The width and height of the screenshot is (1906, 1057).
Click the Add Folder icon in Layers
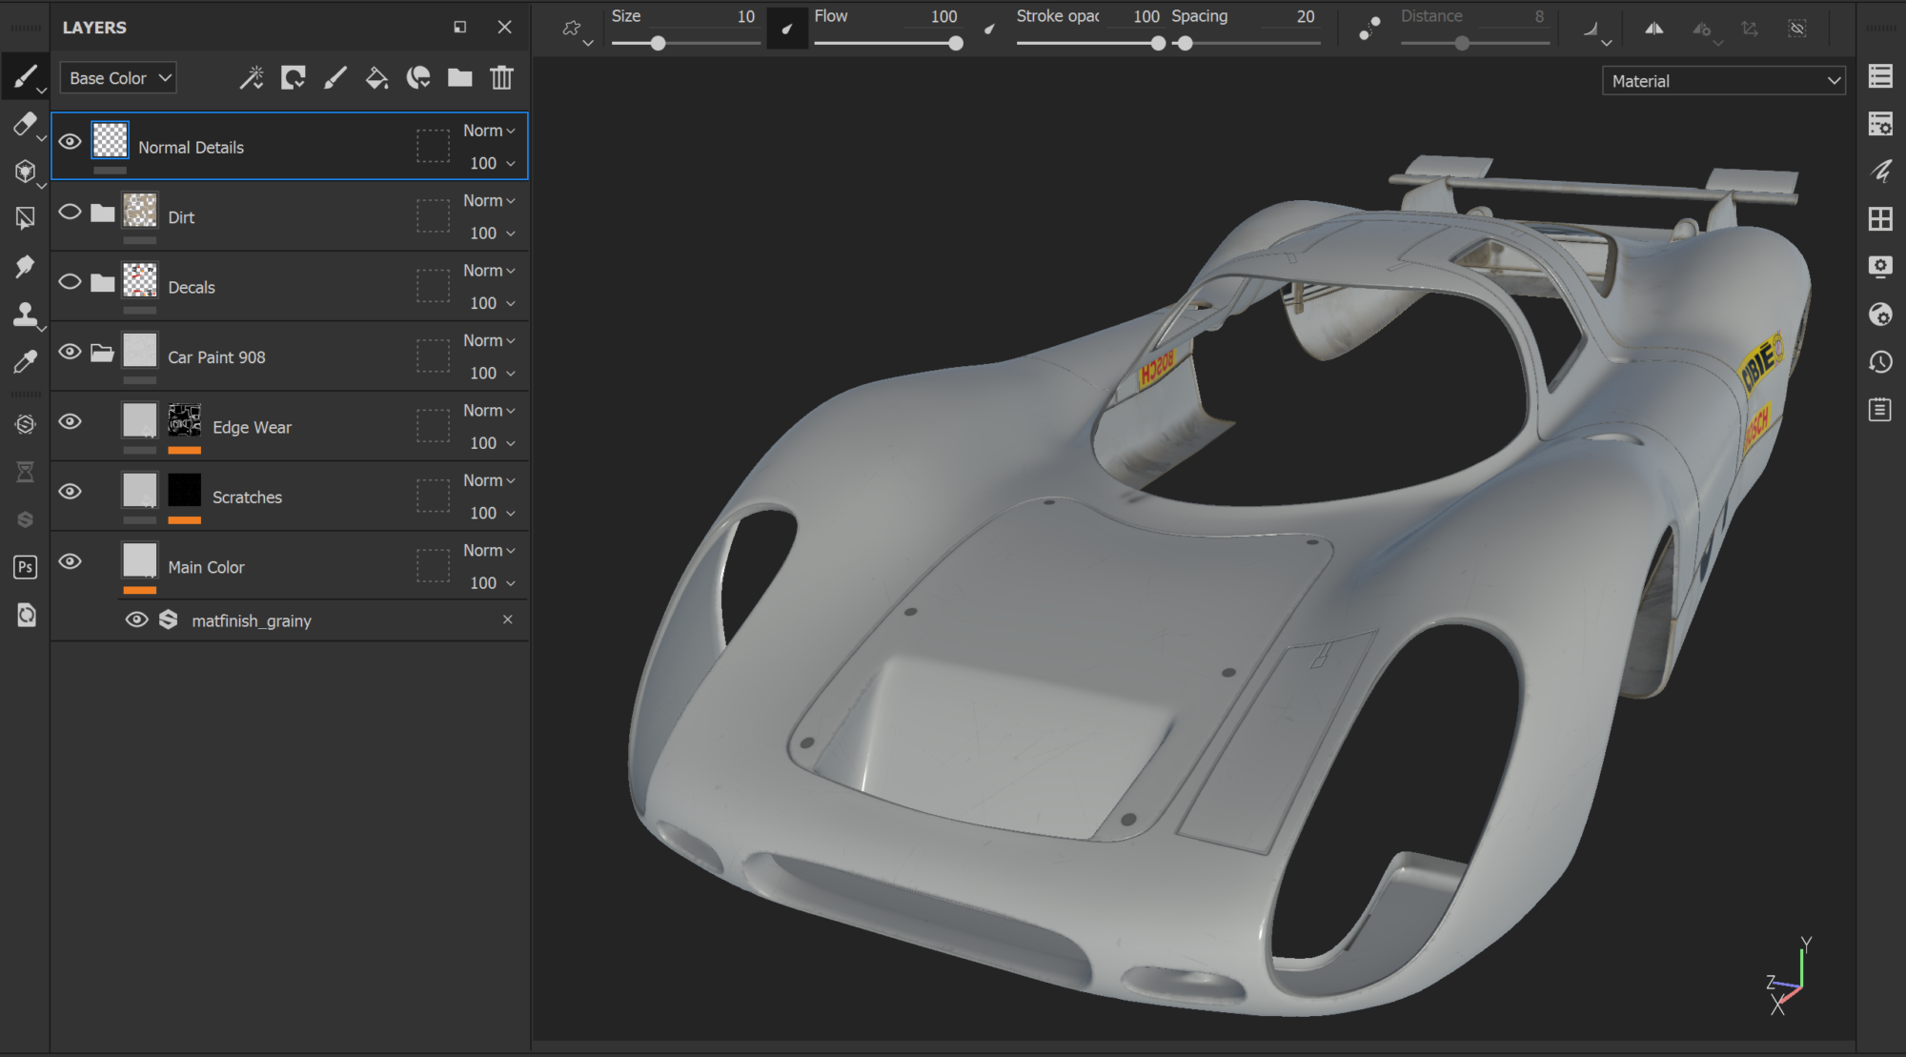(459, 78)
